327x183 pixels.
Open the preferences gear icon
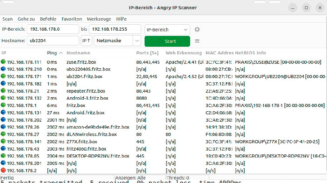point(197,30)
